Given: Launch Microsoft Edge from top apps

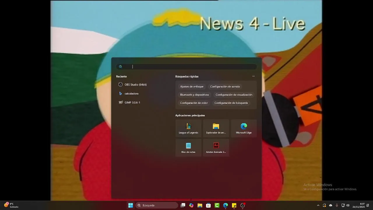Looking at the screenshot, I should pyautogui.click(x=244, y=128).
